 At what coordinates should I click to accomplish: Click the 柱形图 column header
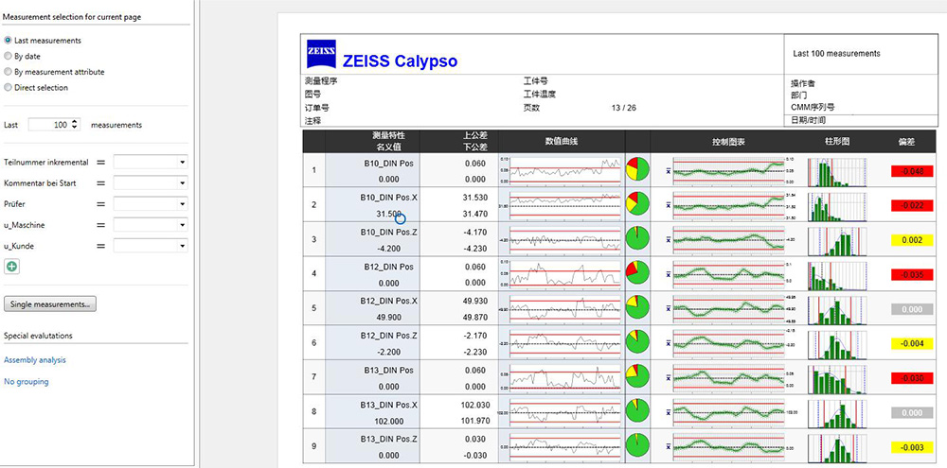[836, 142]
